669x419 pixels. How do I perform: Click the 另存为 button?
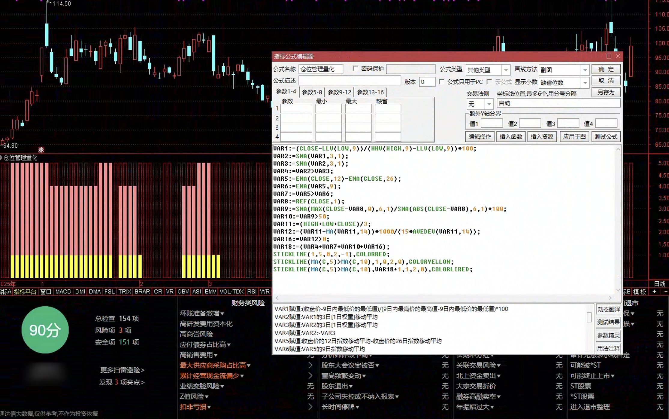[606, 92]
